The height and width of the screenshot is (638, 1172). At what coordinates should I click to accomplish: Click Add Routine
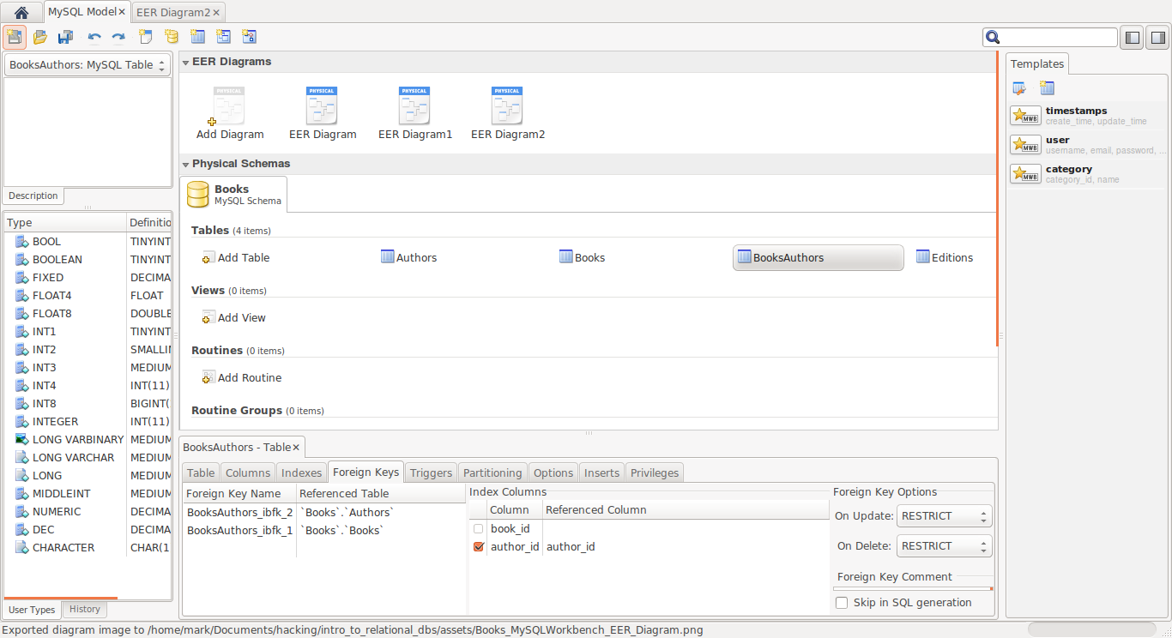point(241,377)
